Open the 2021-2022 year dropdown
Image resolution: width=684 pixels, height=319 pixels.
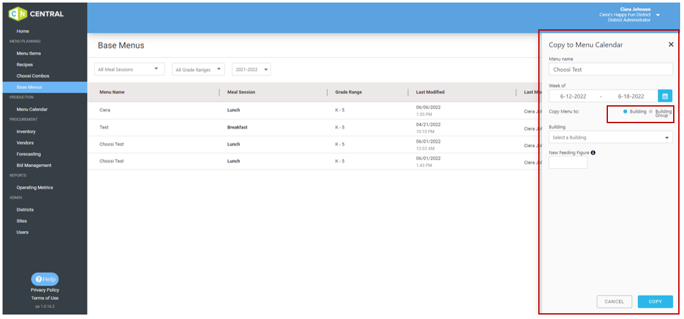pyautogui.click(x=251, y=70)
